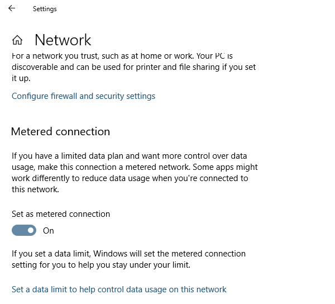Click the On status label beside toggle
The height and width of the screenshot is (304, 335).
[x=49, y=231]
